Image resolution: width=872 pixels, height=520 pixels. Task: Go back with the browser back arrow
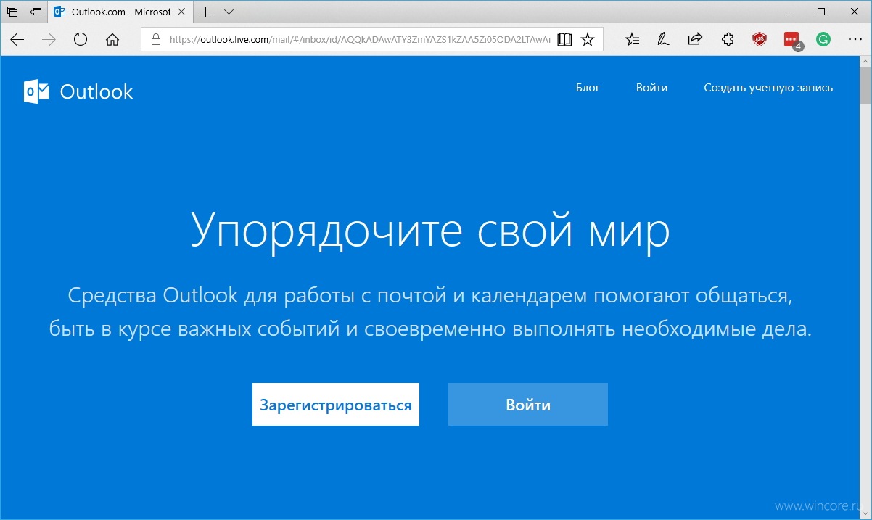17,40
